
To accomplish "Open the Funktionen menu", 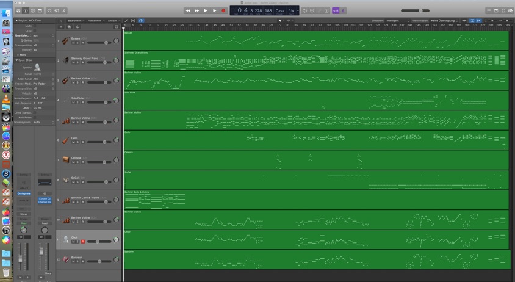I will (x=96, y=20).
